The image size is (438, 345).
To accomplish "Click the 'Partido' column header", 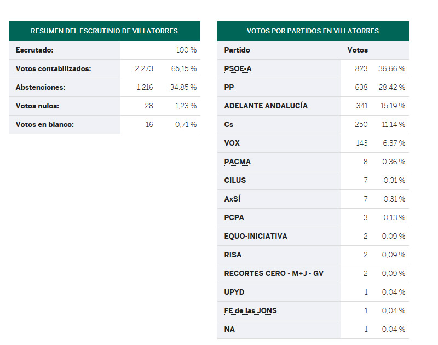I will tap(237, 50).
